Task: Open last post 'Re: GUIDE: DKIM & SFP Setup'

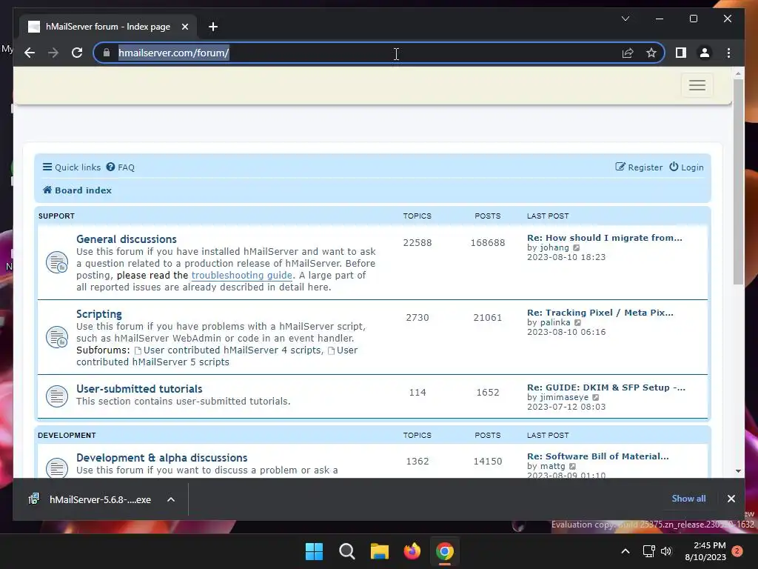Action: pos(606,387)
